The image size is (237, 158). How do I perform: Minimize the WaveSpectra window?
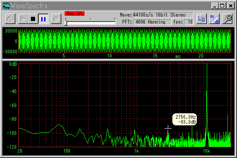(215, 6)
